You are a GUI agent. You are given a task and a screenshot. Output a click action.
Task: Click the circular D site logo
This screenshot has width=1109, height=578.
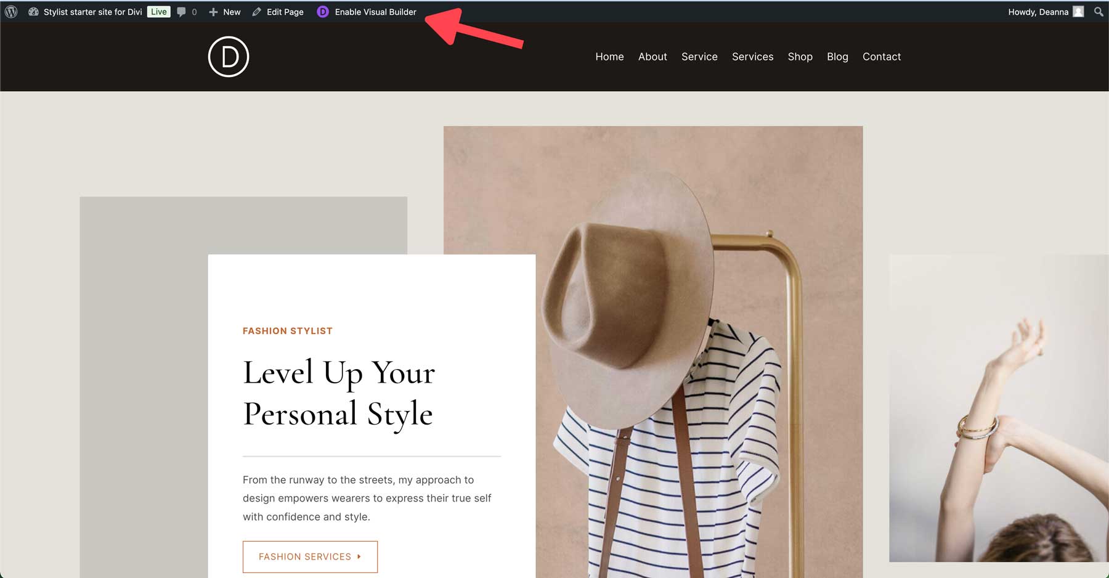point(227,56)
